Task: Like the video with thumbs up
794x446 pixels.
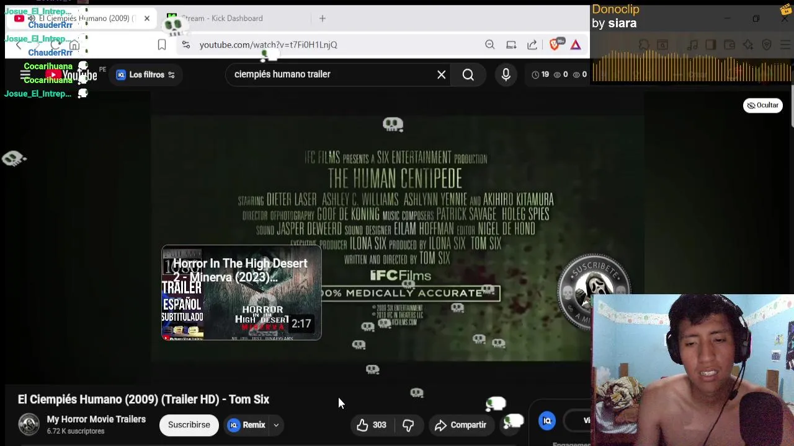Action: click(371, 425)
